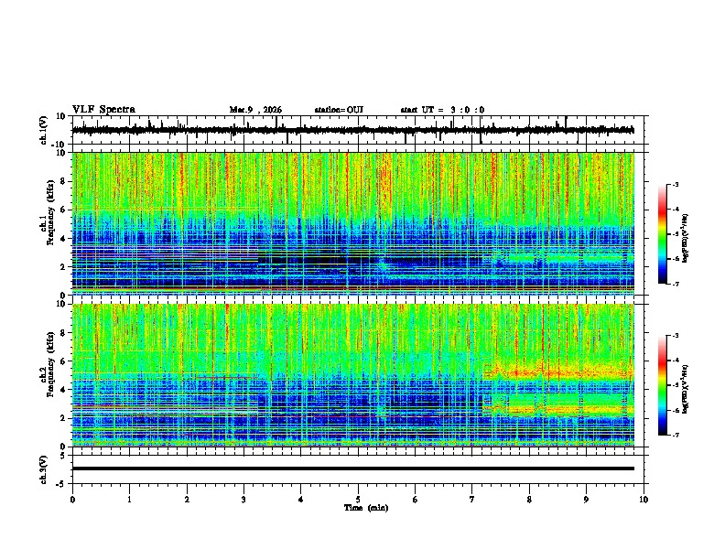
Task: Click the ch.2 spectrogram color scale bar
Action: click(x=663, y=385)
